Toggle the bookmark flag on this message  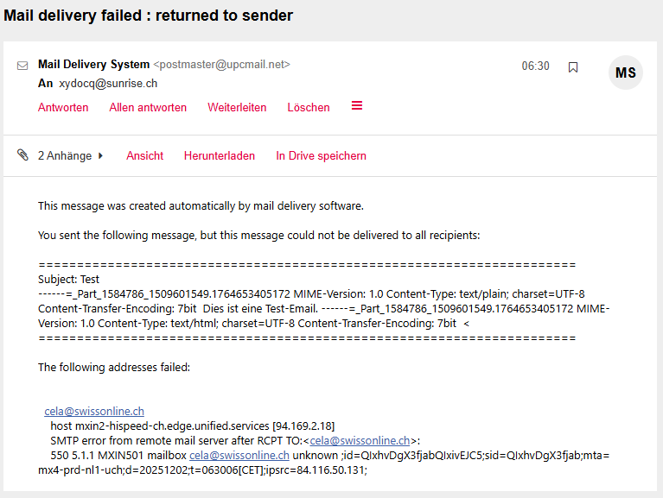[x=573, y=67]
